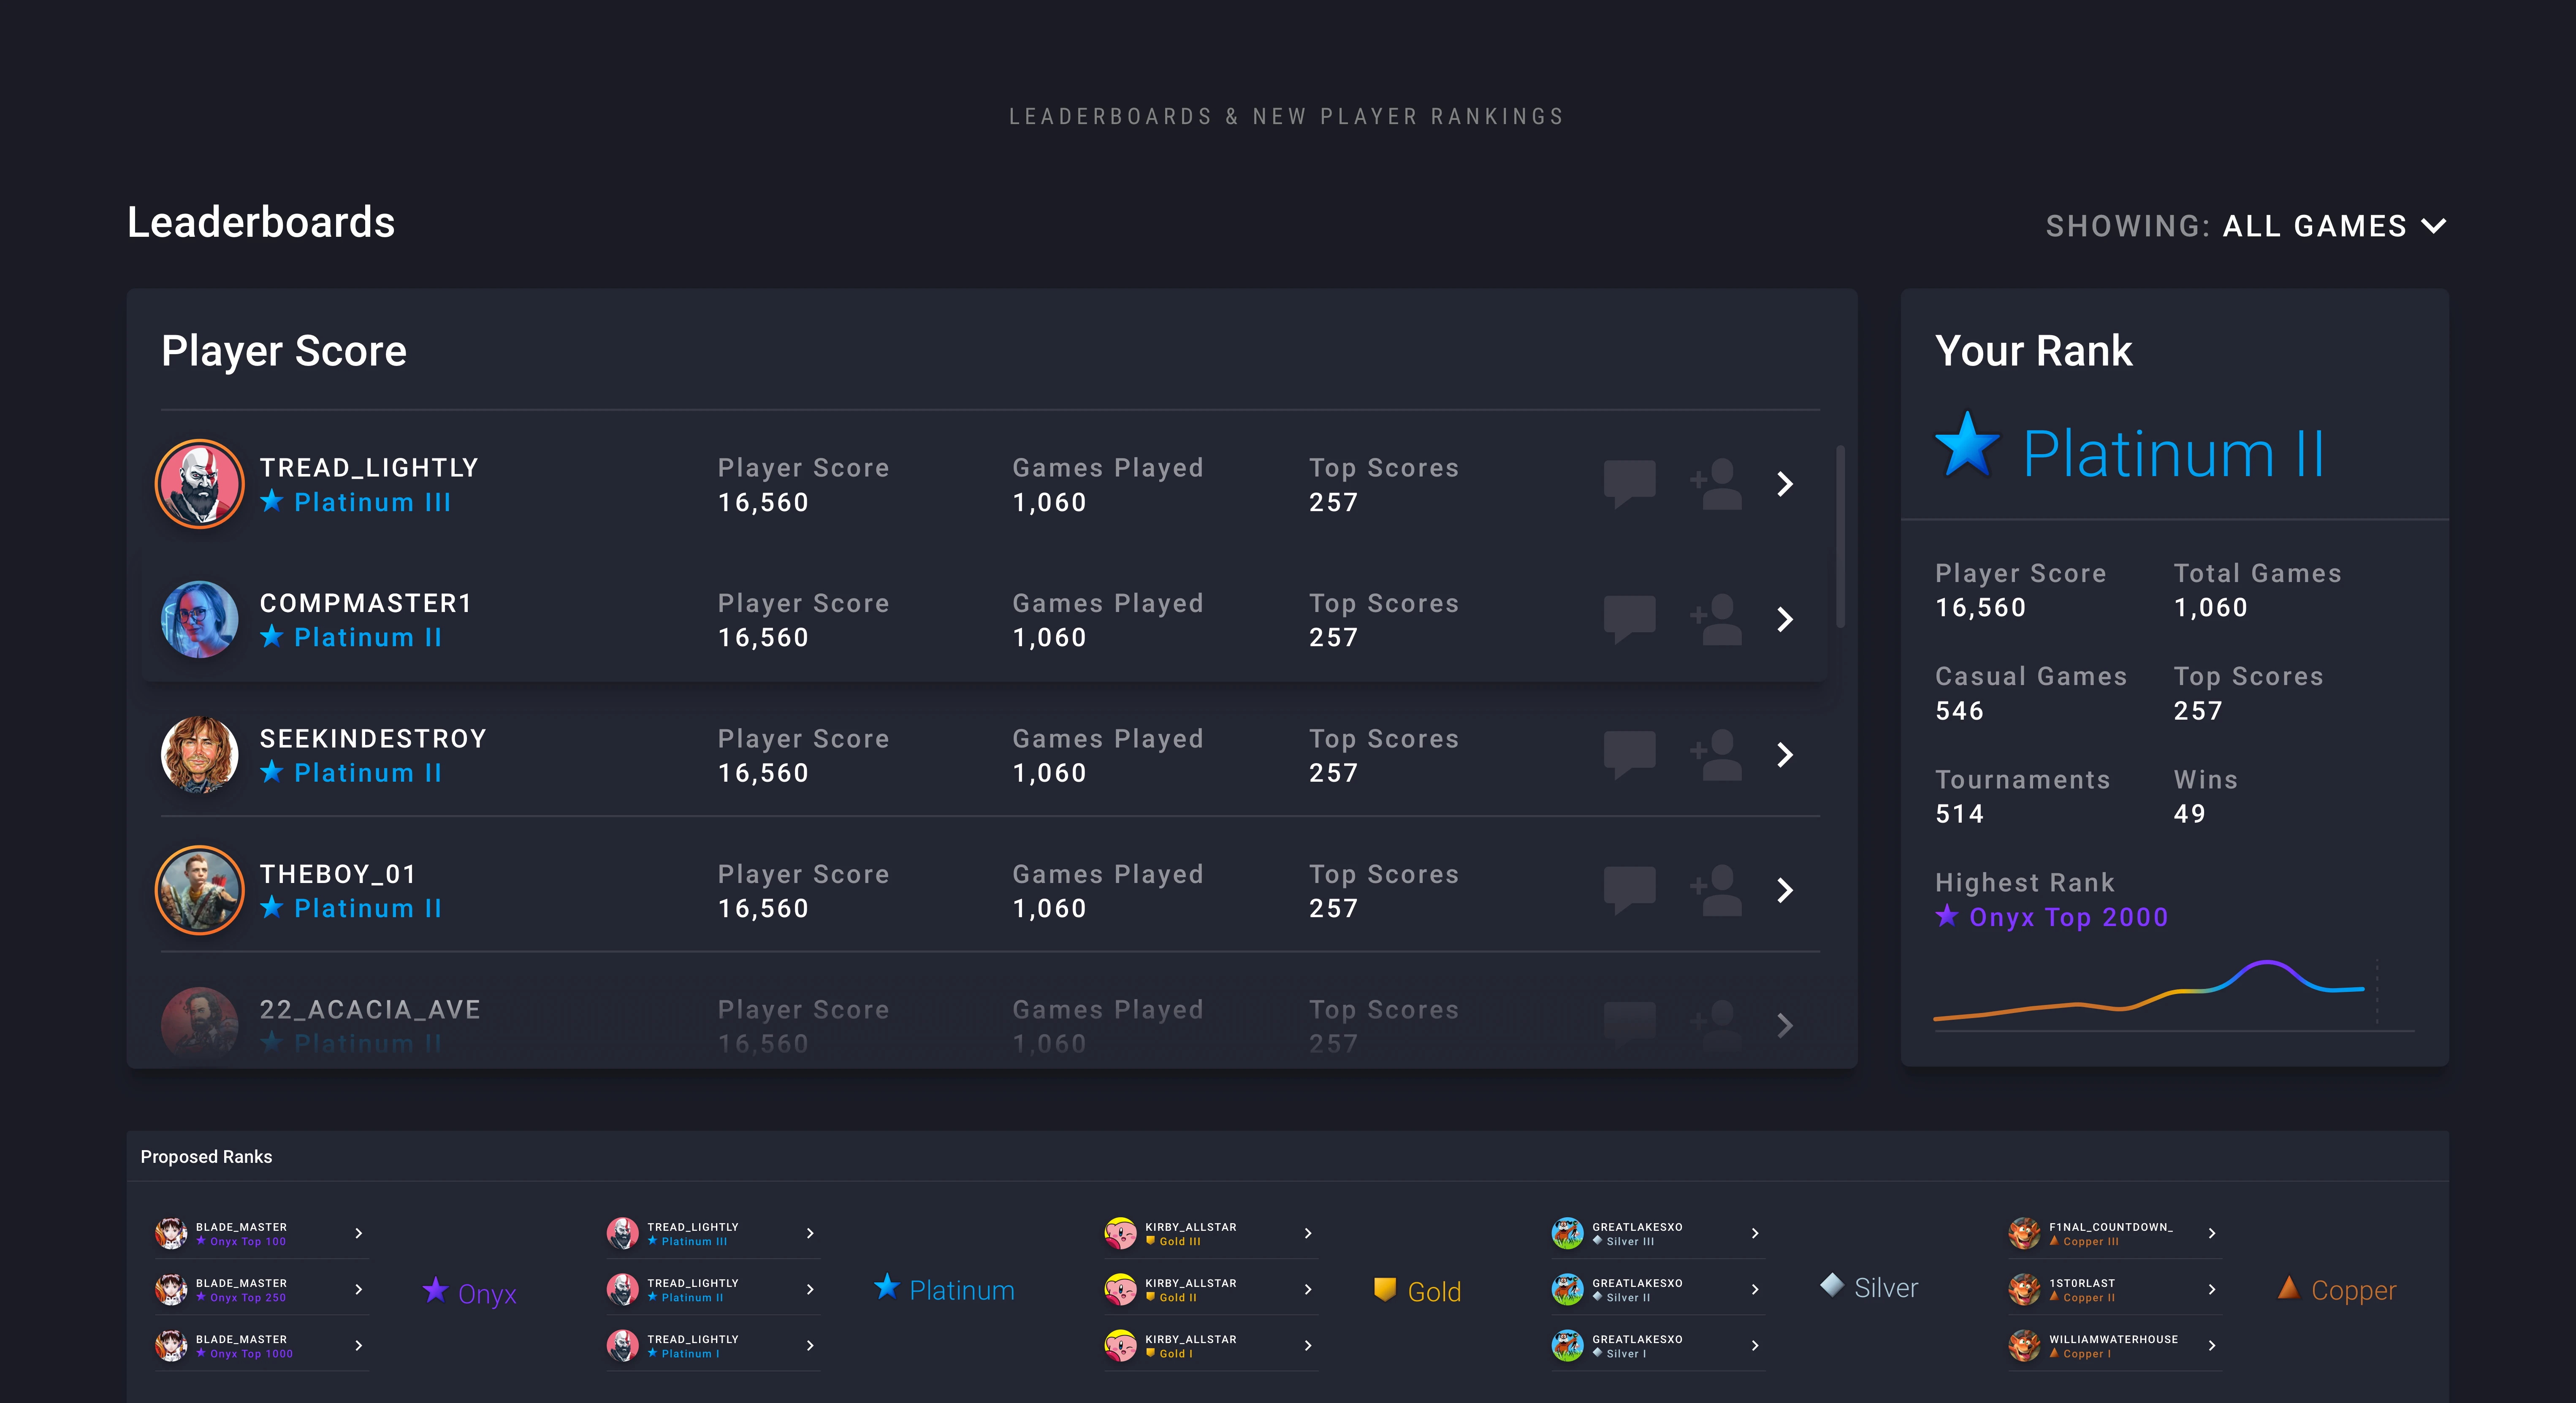Open KIRBY_ALLSTAR Gold III entry arrow
This screenshot has width=2576, height=1403.
tap(1307, 1233)
